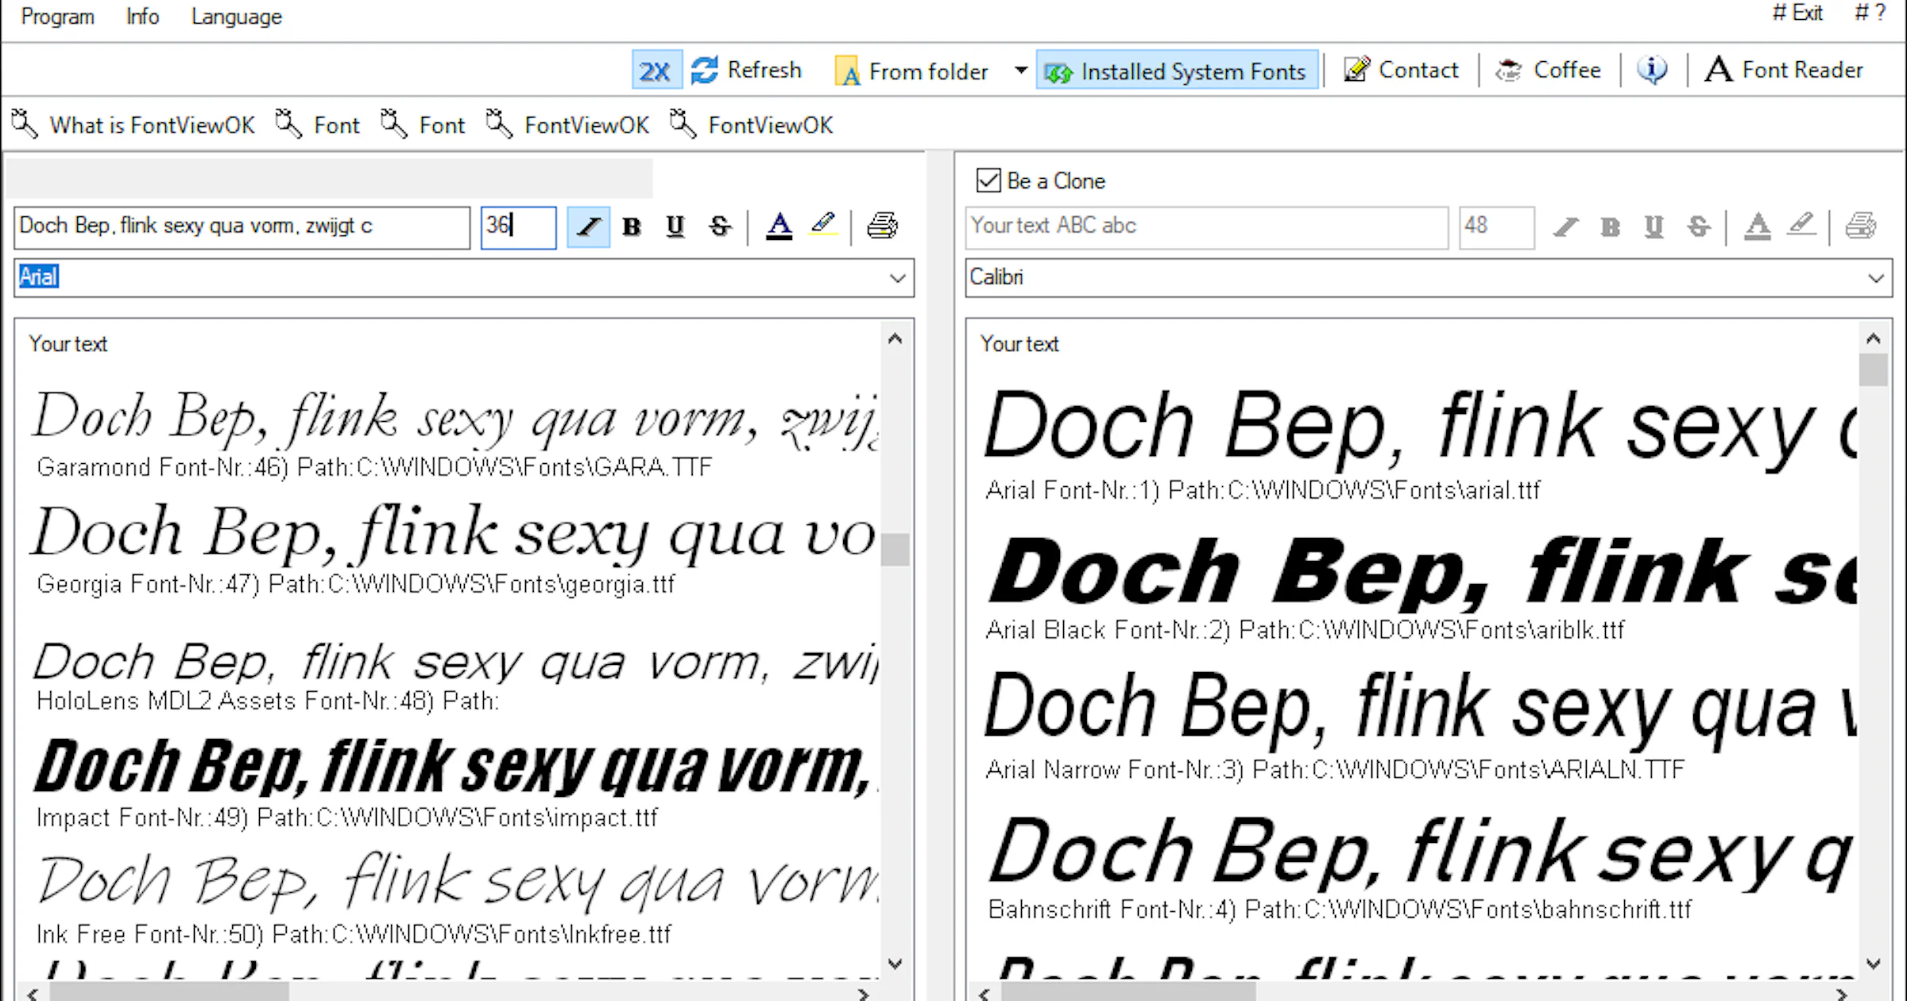
Task: Toggle the 2X view button
Action: coord(656,71)
